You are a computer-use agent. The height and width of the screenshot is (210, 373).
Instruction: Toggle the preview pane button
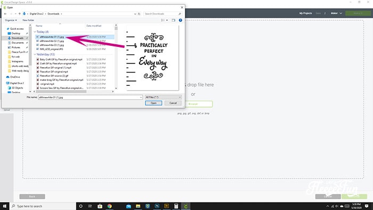coord(173,20)
